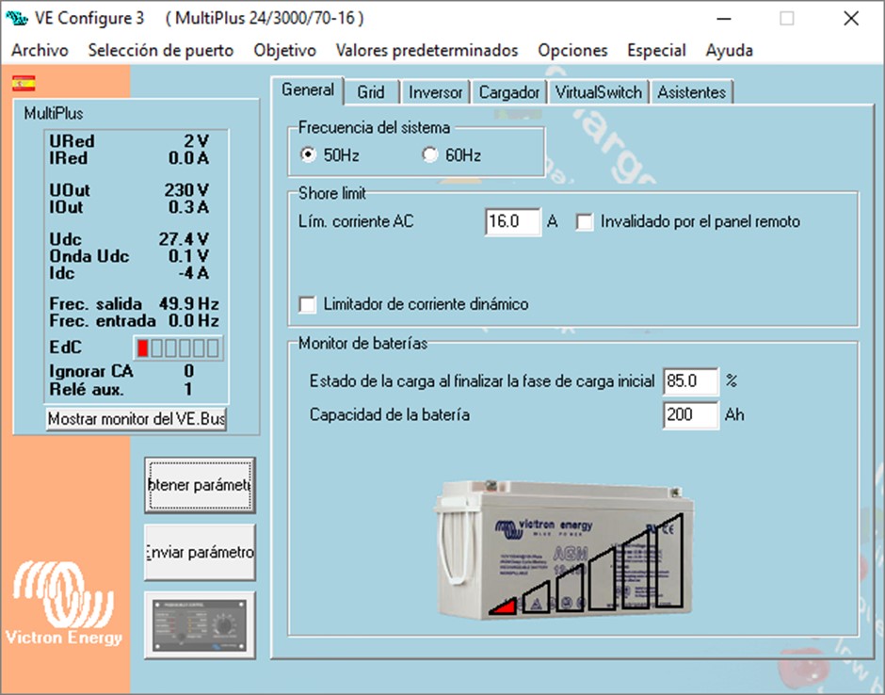Viewport: 885px width, 695px height.
Task: Open the Opciones menu
Action: (572, 50)
